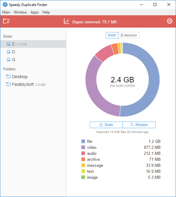This screenshot has height=197, width=176.
Task: Click the yellow message color swatch
Action: (83, 165)
